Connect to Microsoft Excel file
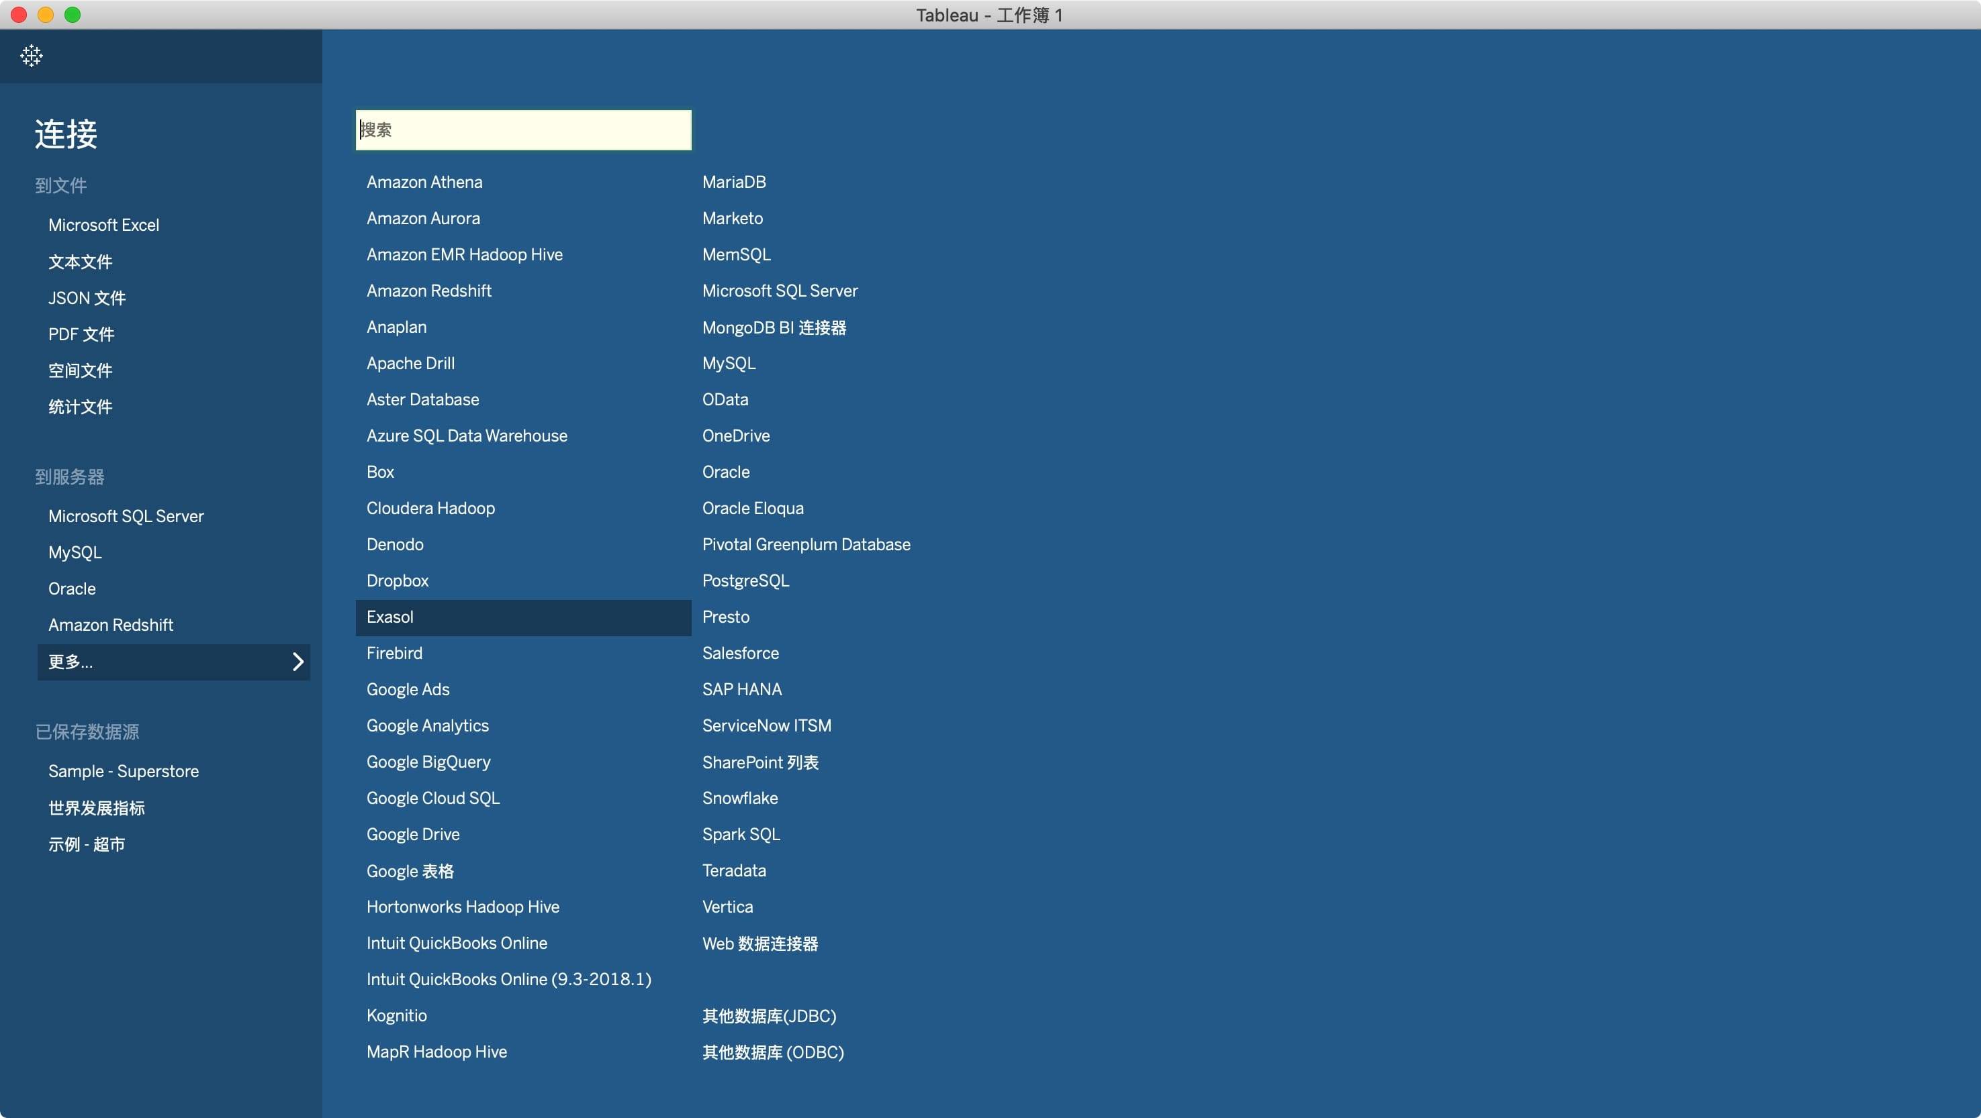Viewport: 1981px width, 1118px height. [104, 225]
